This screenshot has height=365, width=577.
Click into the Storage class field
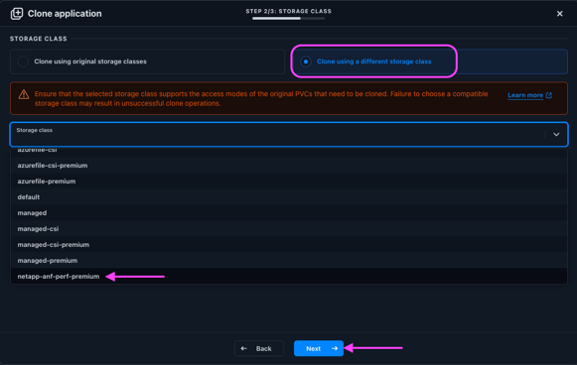289,135
